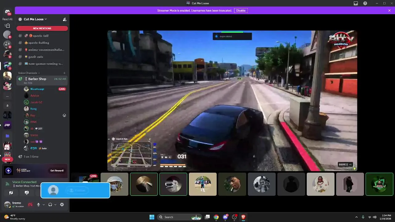Expand the blue server folder icon

[7, 136]
